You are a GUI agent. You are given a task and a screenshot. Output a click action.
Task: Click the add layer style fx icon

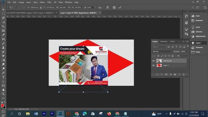pos(162,74)
